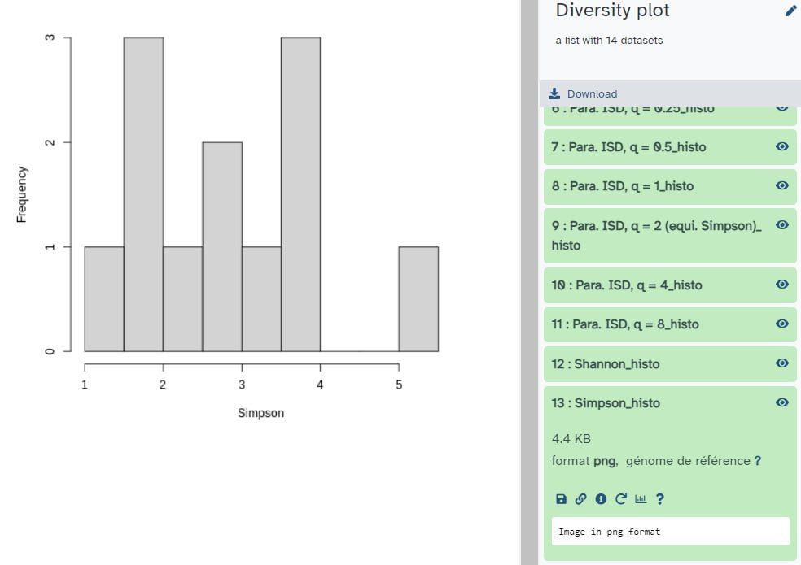Open dataset details info icon
This screenshot has width=801, height=565.
pos(601,498)
